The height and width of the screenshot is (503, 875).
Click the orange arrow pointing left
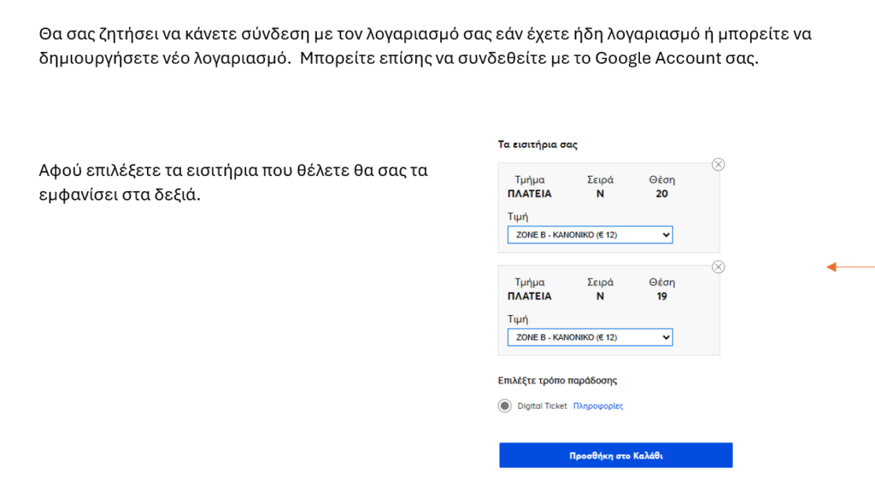[x=849, y=267]
